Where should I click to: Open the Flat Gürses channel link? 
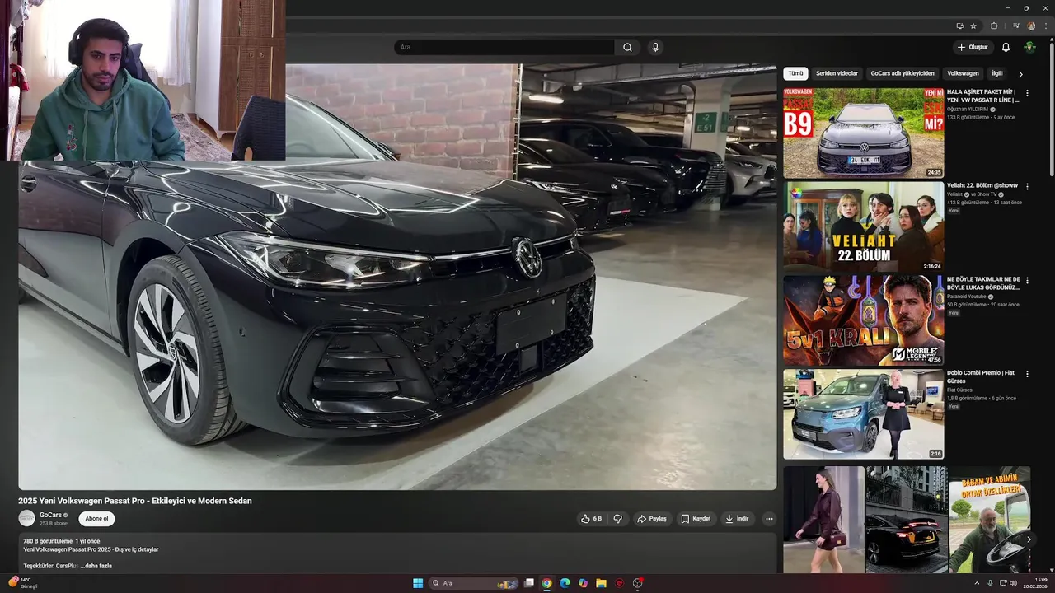959,390
